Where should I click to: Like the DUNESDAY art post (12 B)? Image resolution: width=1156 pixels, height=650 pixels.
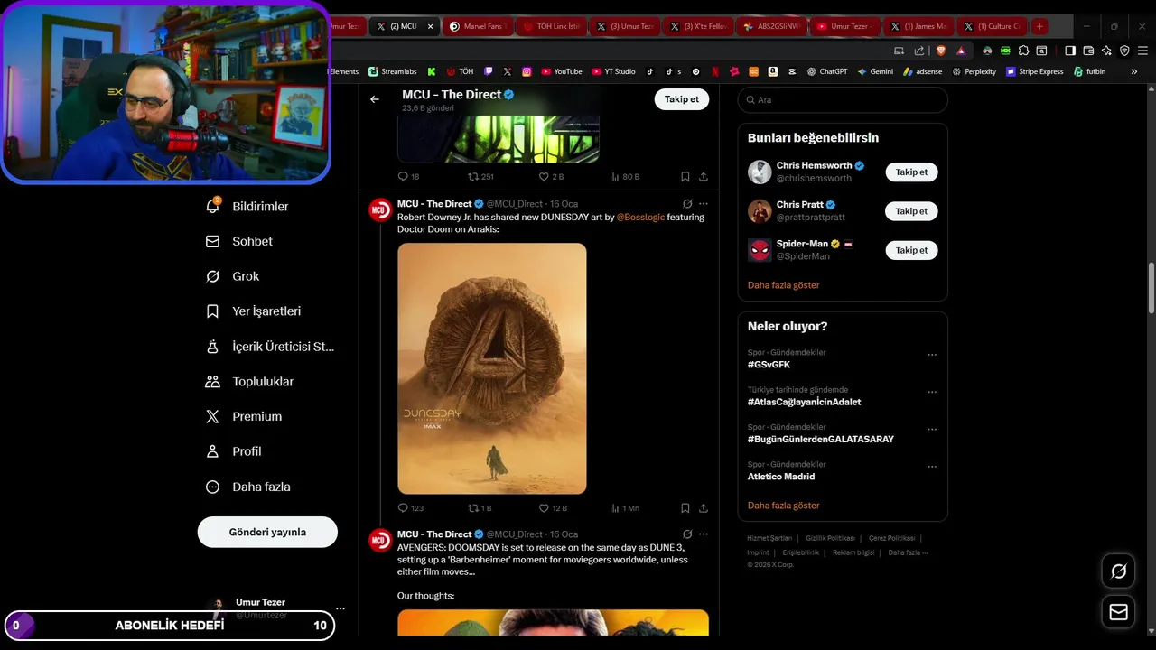[553, 508]
